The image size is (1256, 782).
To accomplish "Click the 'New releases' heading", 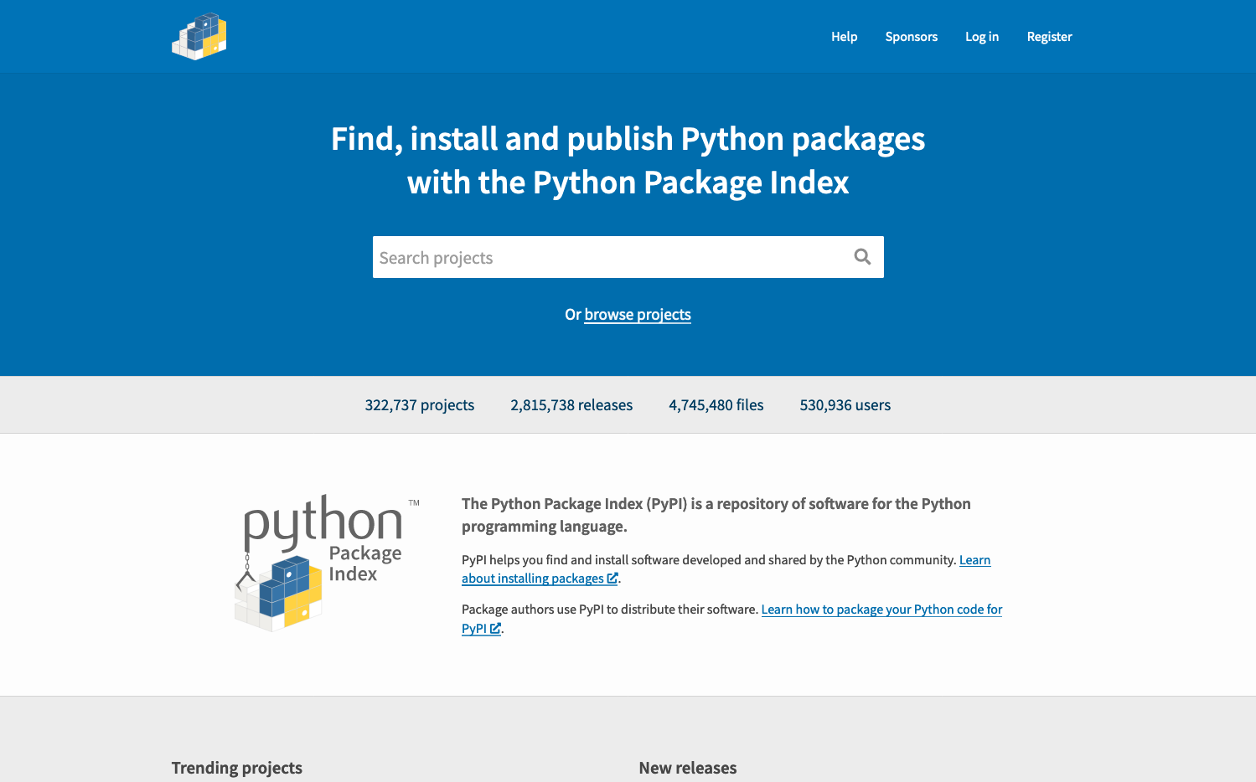I will coord(687,768).
